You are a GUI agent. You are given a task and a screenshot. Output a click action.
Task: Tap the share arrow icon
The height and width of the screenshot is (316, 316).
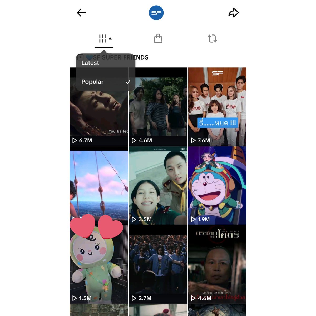(x=234, y=13)
